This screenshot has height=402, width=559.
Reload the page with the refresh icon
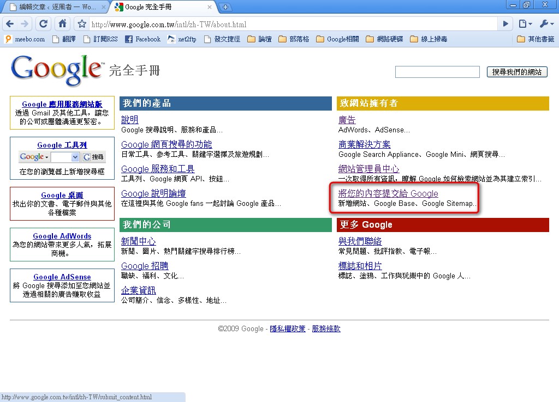click(x=44, y=24)
